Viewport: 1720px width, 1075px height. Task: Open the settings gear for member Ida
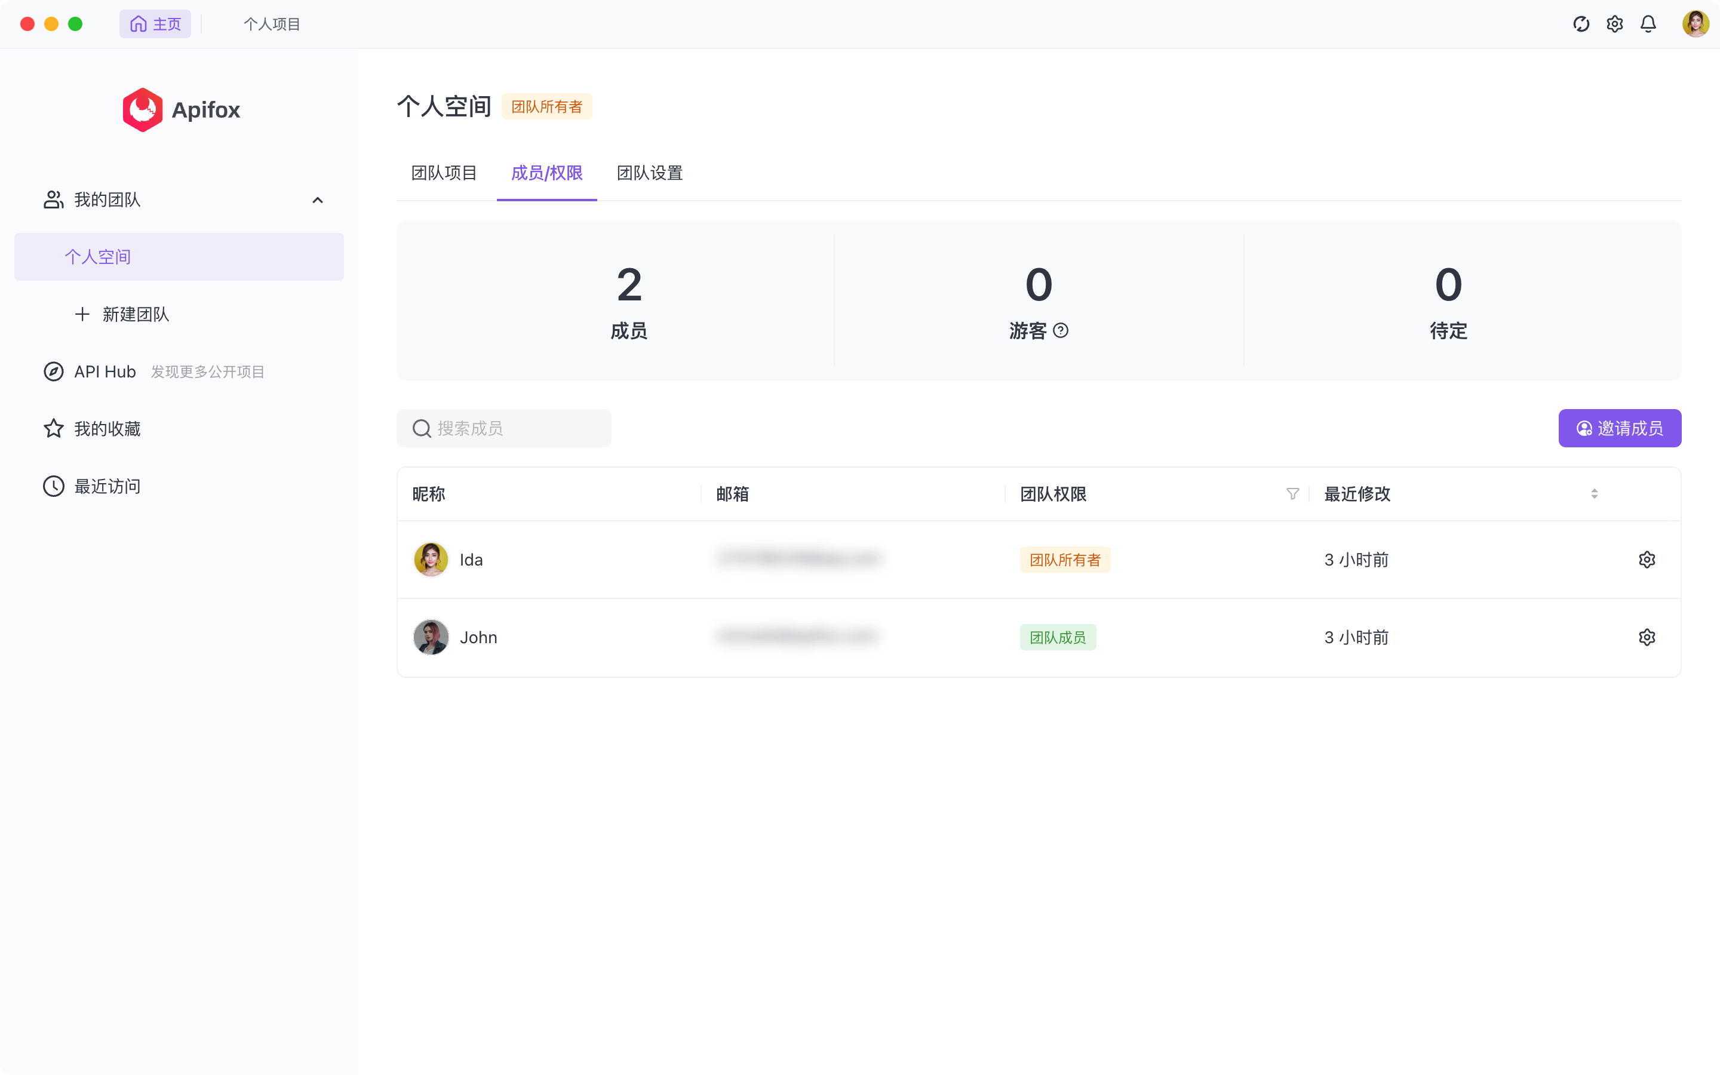pyautogui.click(x=1647, y=560)
